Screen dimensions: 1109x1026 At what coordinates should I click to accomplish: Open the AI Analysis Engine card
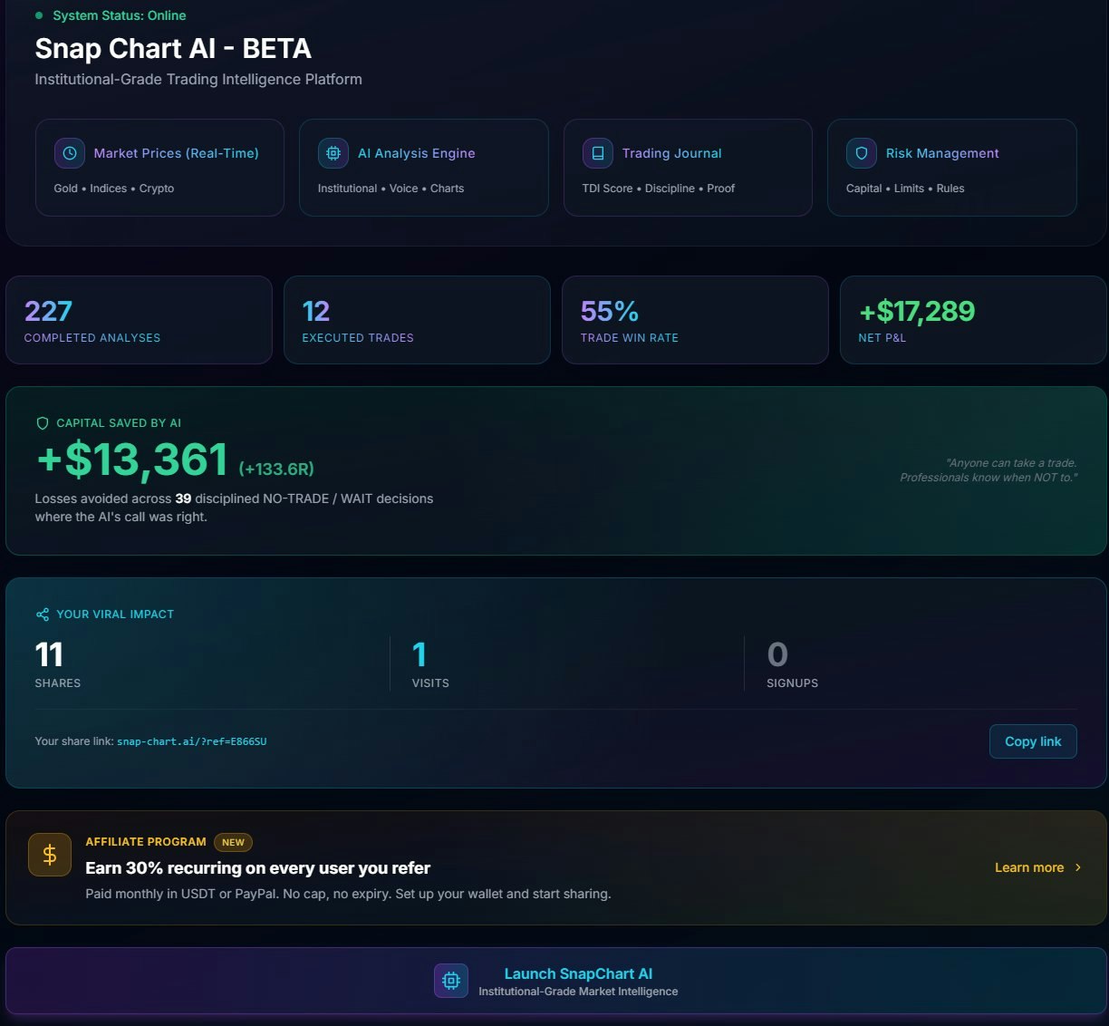pos(424,168)
